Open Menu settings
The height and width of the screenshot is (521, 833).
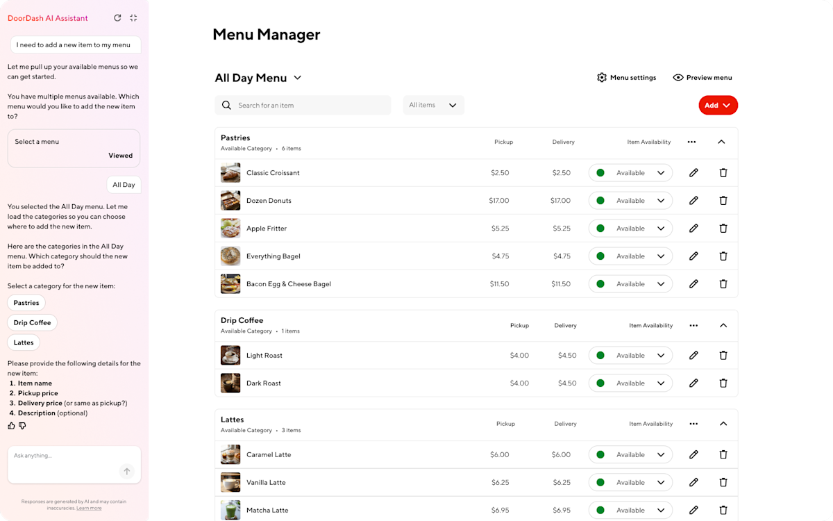626,77
